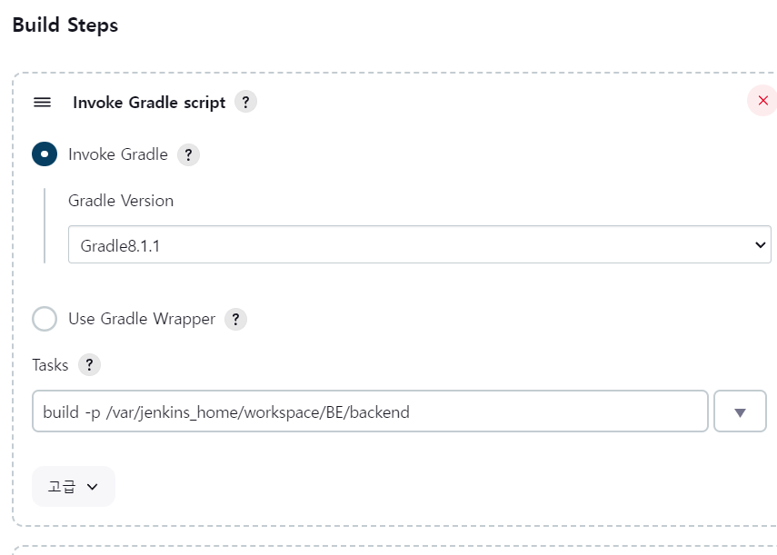Click into the Tasks input with build command
Viewport: 777px width, 555px height.
[x=370, y=411]
